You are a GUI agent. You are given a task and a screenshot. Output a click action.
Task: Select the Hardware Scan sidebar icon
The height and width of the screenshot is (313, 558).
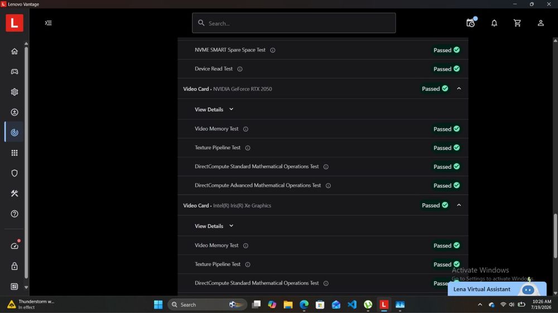[x=15, y=133]
